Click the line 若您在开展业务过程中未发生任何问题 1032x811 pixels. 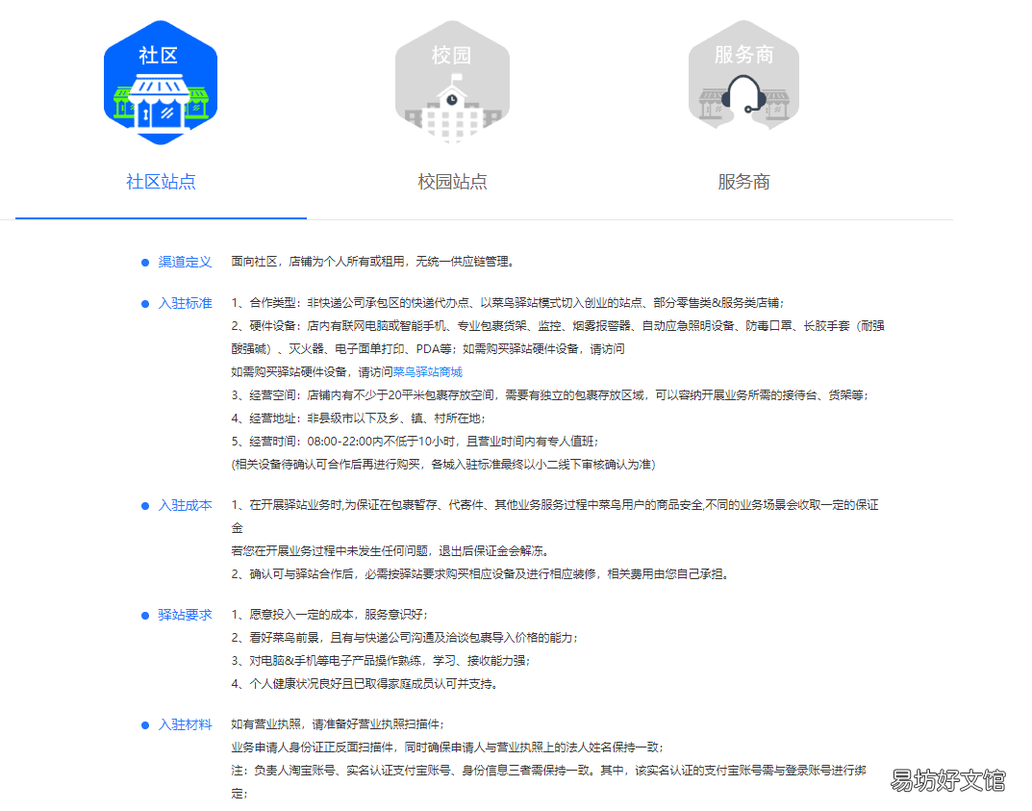[x=390, y=551]
